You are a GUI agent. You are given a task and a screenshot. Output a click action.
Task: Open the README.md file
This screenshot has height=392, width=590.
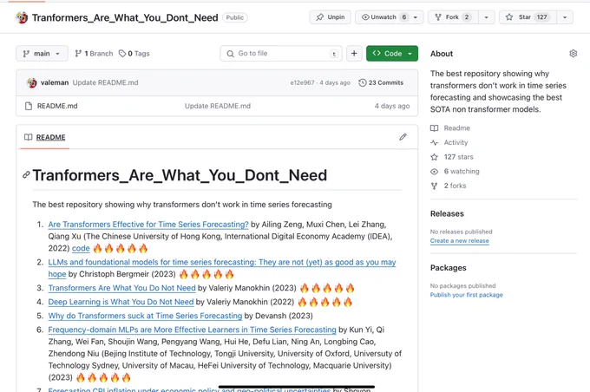tap(57, 106)
